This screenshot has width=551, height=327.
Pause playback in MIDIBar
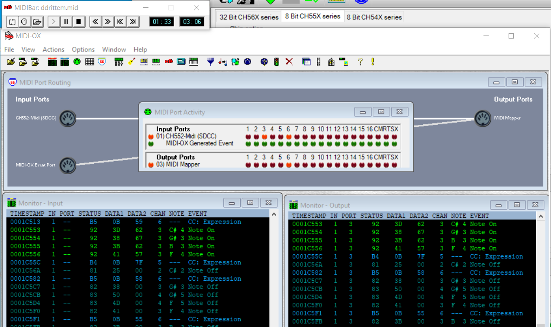click(x=66, y=21)
